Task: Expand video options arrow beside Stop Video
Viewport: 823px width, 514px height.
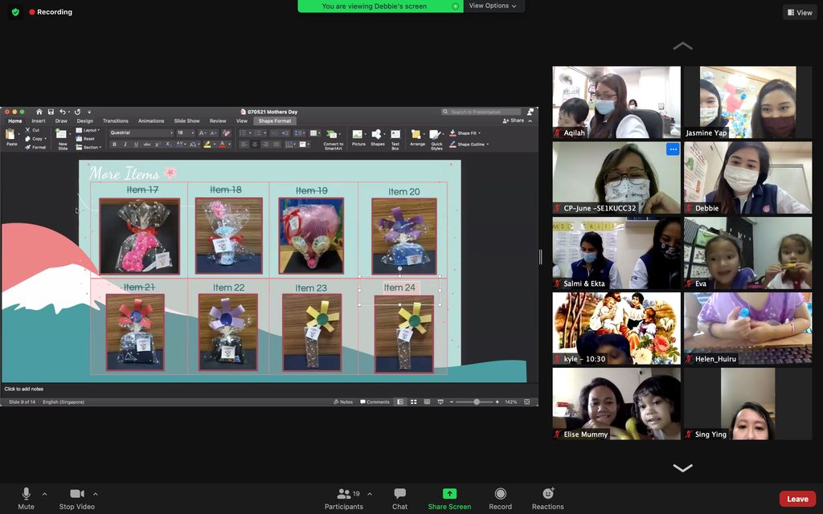Action: [x=95, y=494]
